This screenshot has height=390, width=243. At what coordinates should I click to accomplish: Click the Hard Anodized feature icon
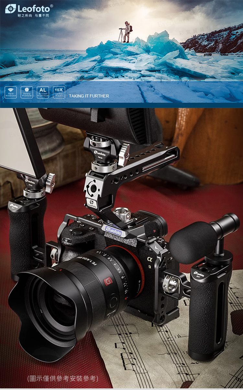[11, 92]
